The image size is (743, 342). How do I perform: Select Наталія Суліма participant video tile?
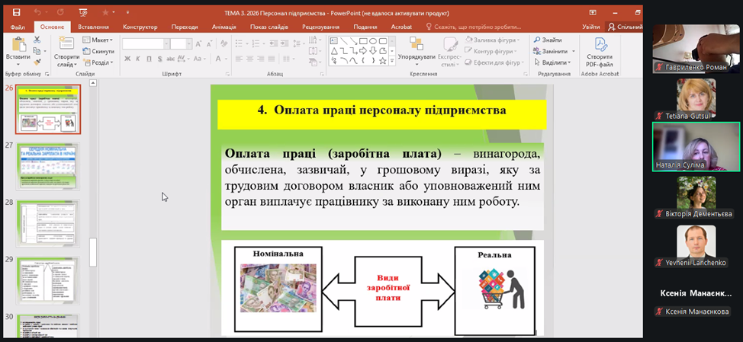(x=696, y=147)
